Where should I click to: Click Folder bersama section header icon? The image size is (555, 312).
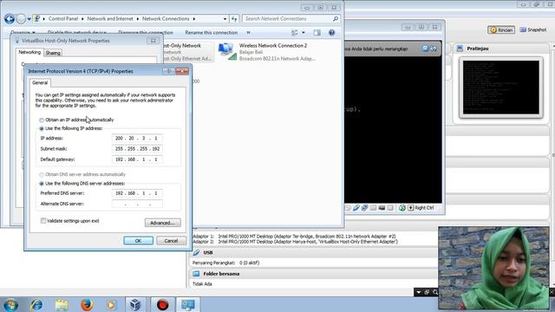tap(196, 274)
